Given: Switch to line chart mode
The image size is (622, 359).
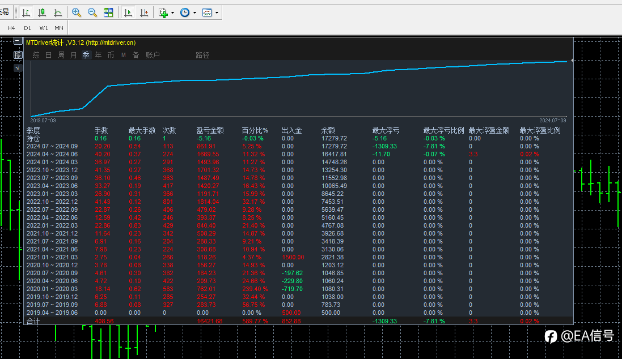Looking at the screenshot, I should (x=58, y=12).
